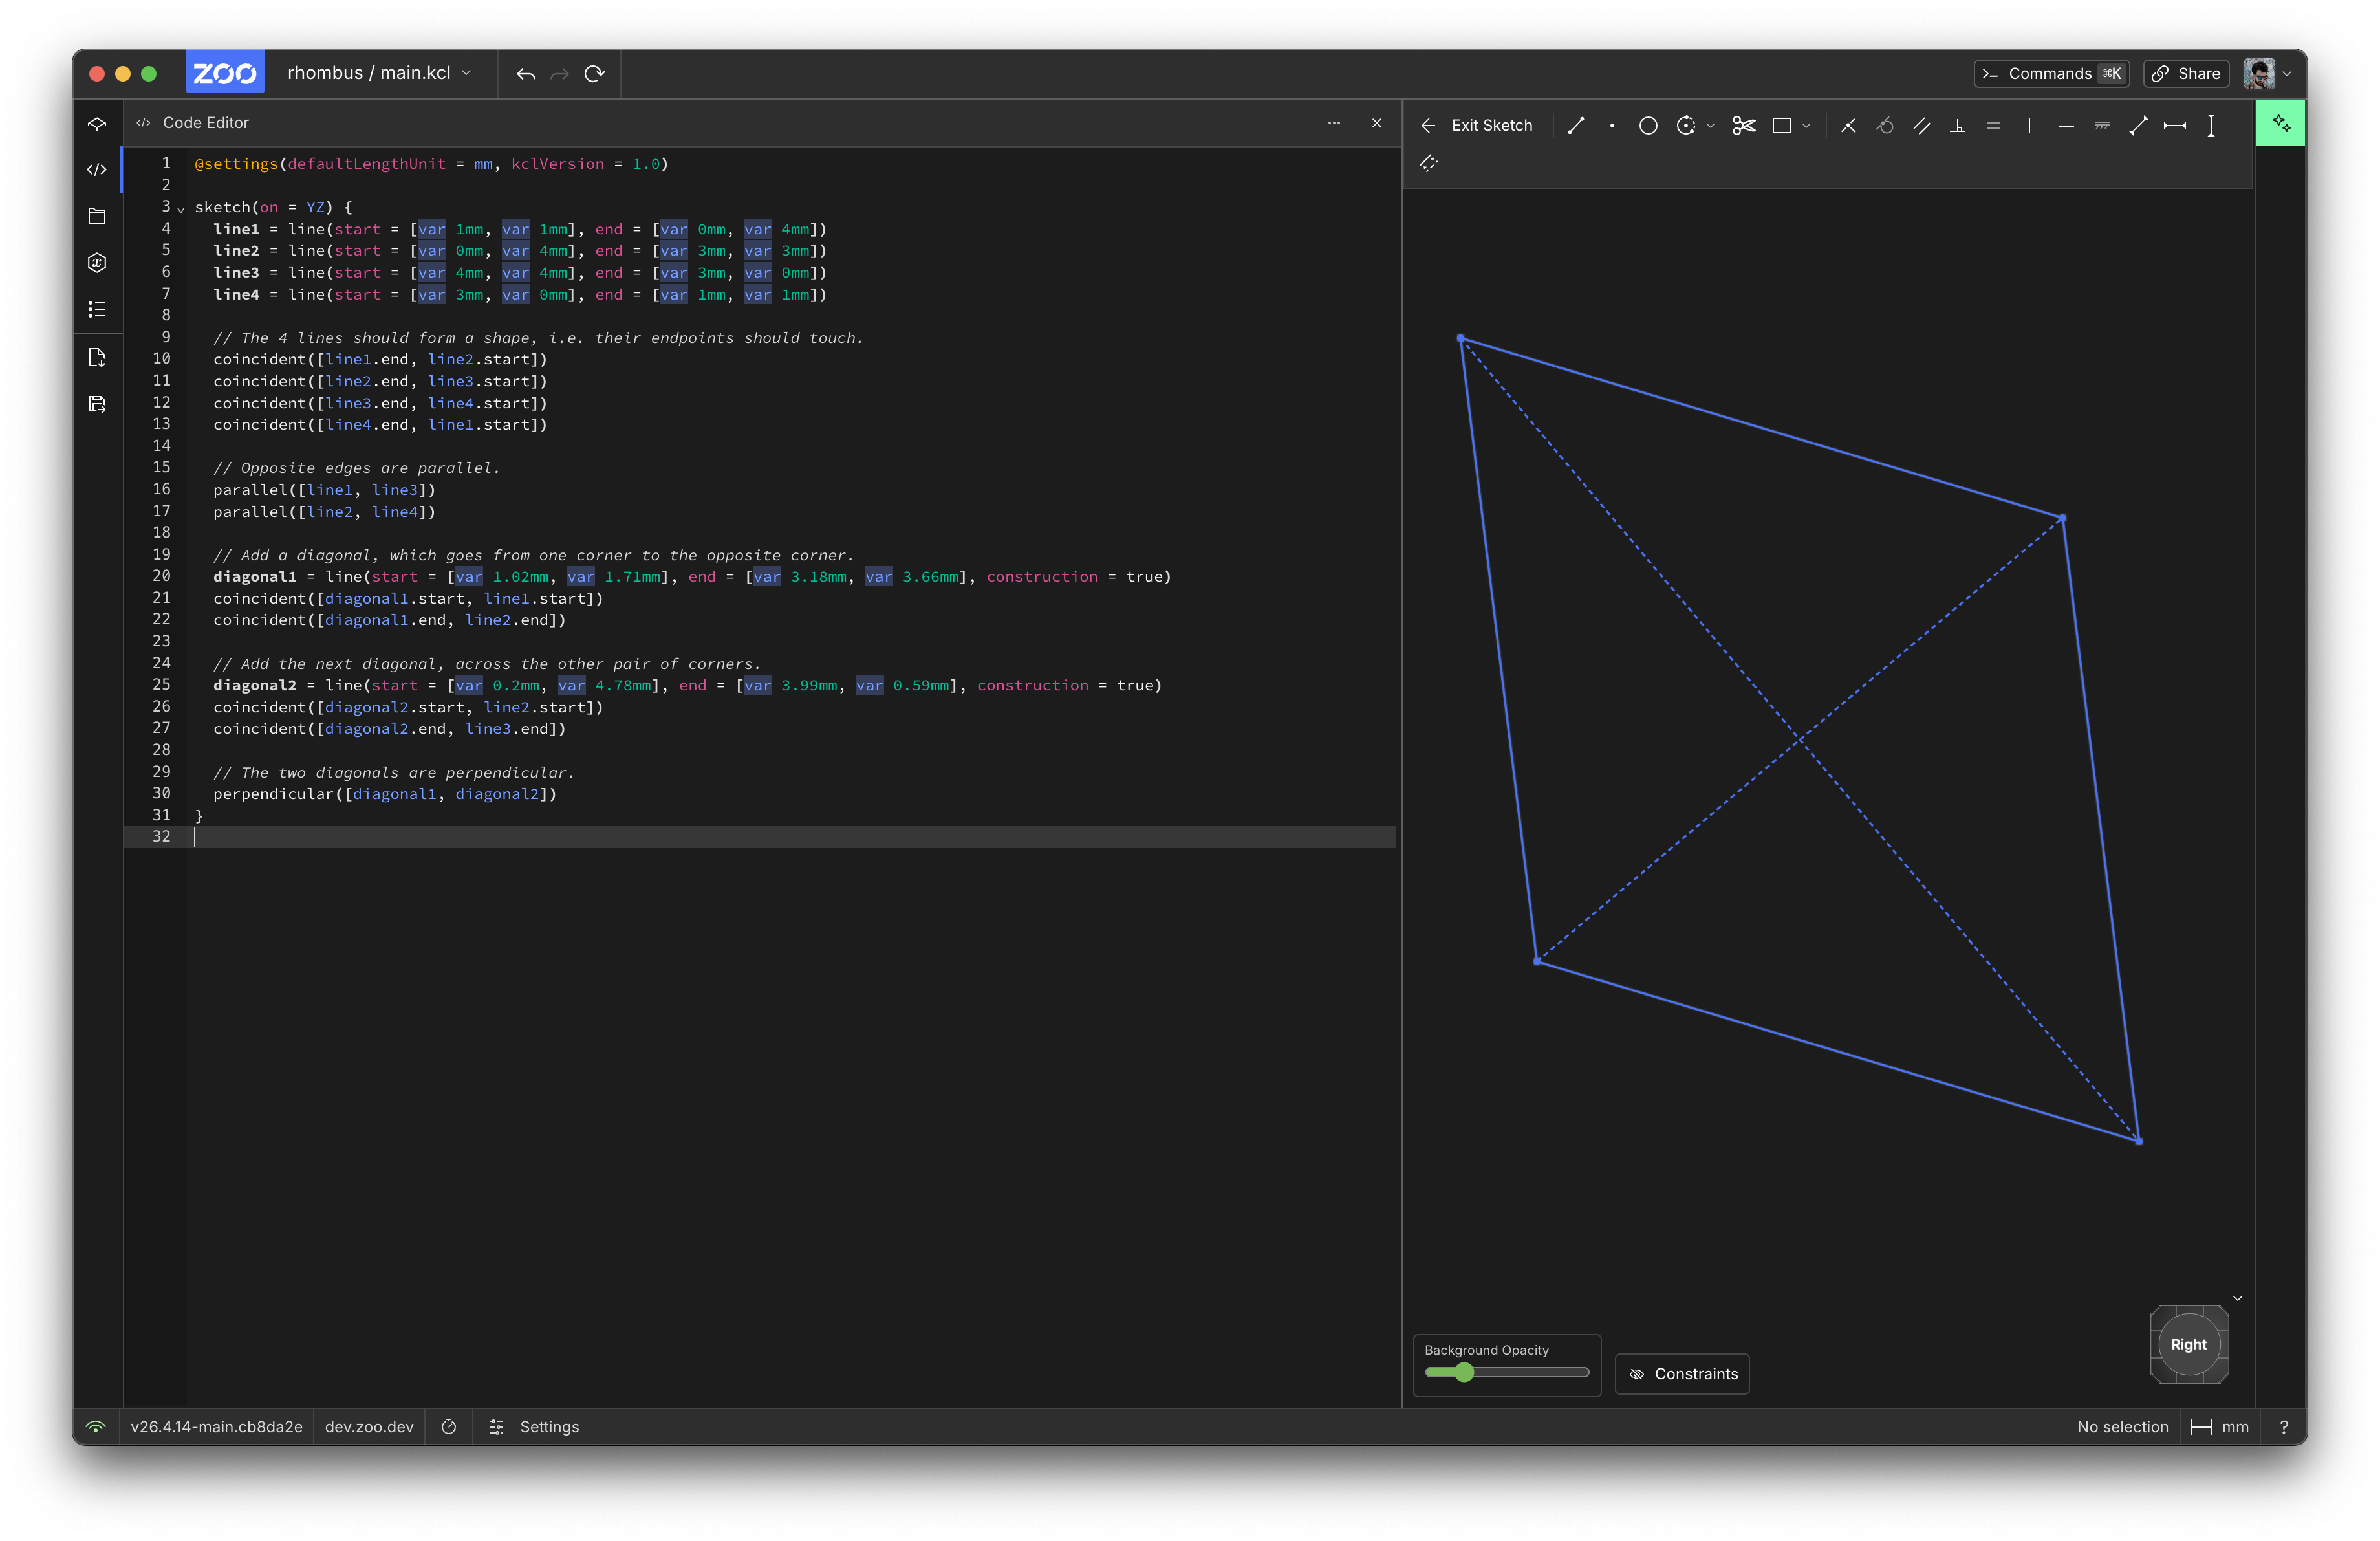Click the help question mark icon
Viewport: 2380px width, 1541px height.
click(x=2284, y=1427)
